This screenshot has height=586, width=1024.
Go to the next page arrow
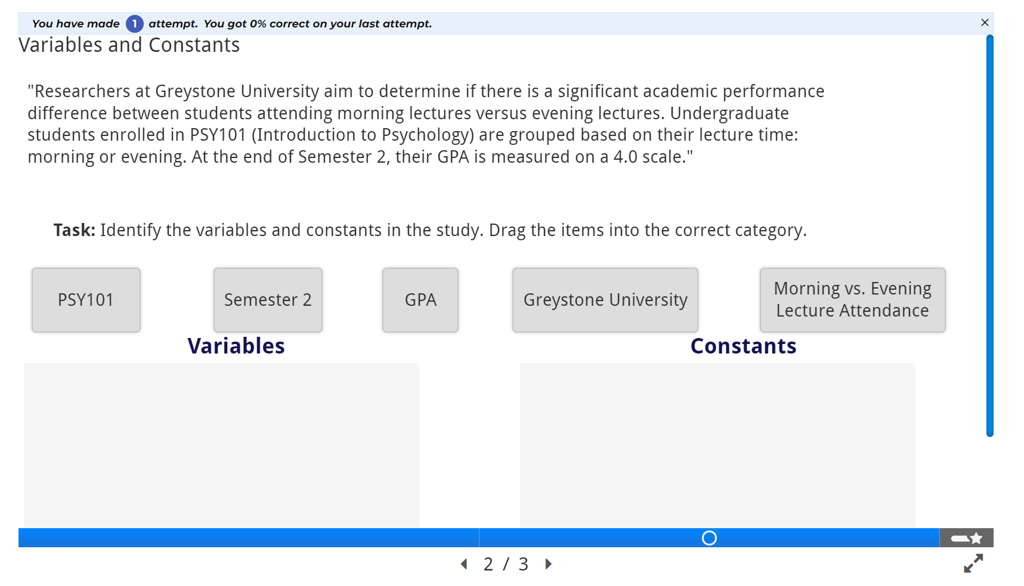coord(549,564)
